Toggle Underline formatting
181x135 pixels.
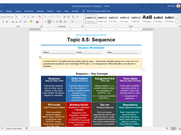click(7, 22)
